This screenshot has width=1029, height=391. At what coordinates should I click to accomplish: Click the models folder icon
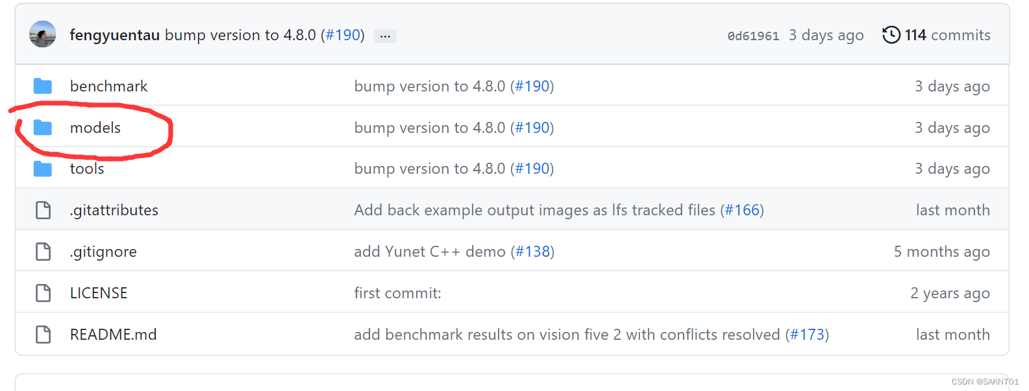43,128
